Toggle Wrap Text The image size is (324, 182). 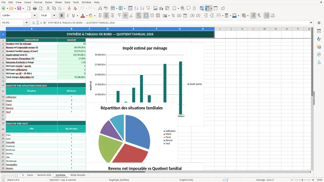pyautogui.click(x=139, y=16)
